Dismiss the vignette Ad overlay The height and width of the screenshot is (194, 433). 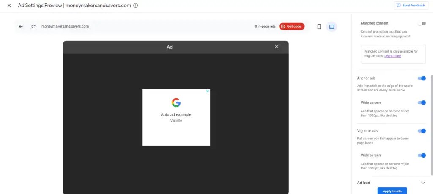[277, 47]
